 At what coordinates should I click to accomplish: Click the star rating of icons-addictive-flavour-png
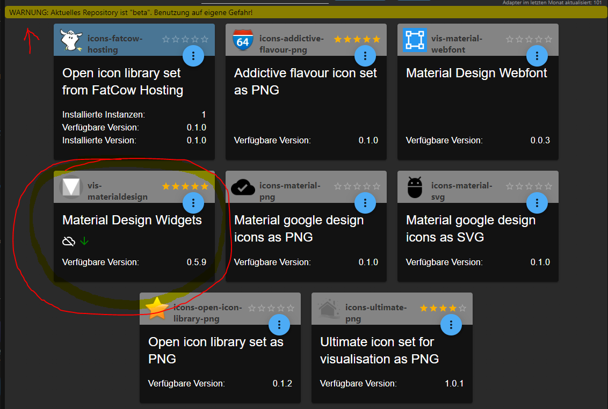tap(357, 39)
